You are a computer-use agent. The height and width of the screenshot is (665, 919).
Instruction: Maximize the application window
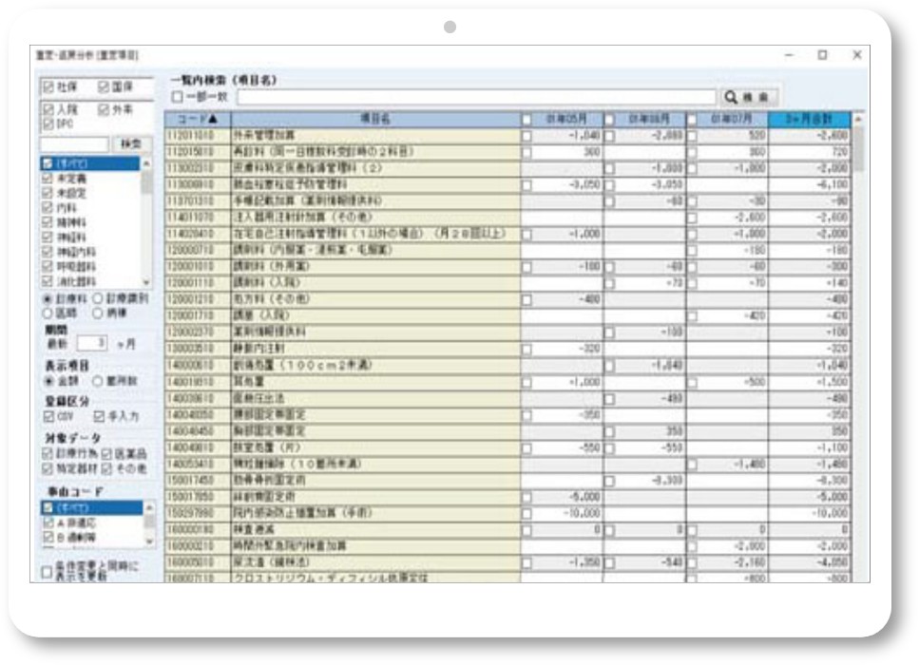[822, 56]
